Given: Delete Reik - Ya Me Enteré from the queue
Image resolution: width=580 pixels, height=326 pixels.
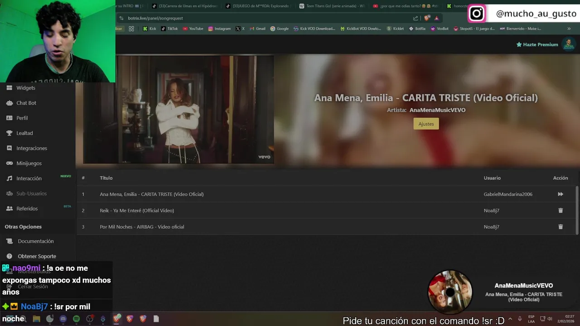Looking at the screenshot, I should [x=561, y=211].
